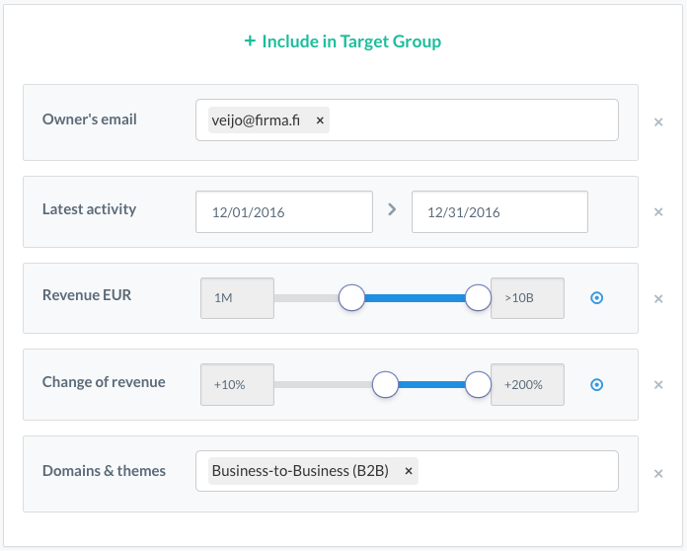Toggle the Change of revenue circular target icon
Viewport: 687px width, 551px height.
point(596,385)
